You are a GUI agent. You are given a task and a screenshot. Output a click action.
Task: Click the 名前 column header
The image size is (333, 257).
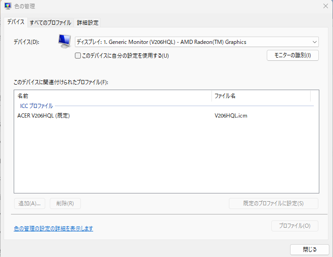113,96
